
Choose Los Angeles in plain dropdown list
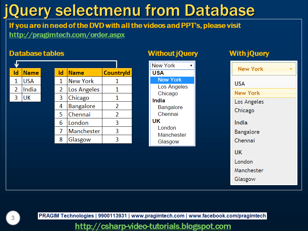coord(172,87)
